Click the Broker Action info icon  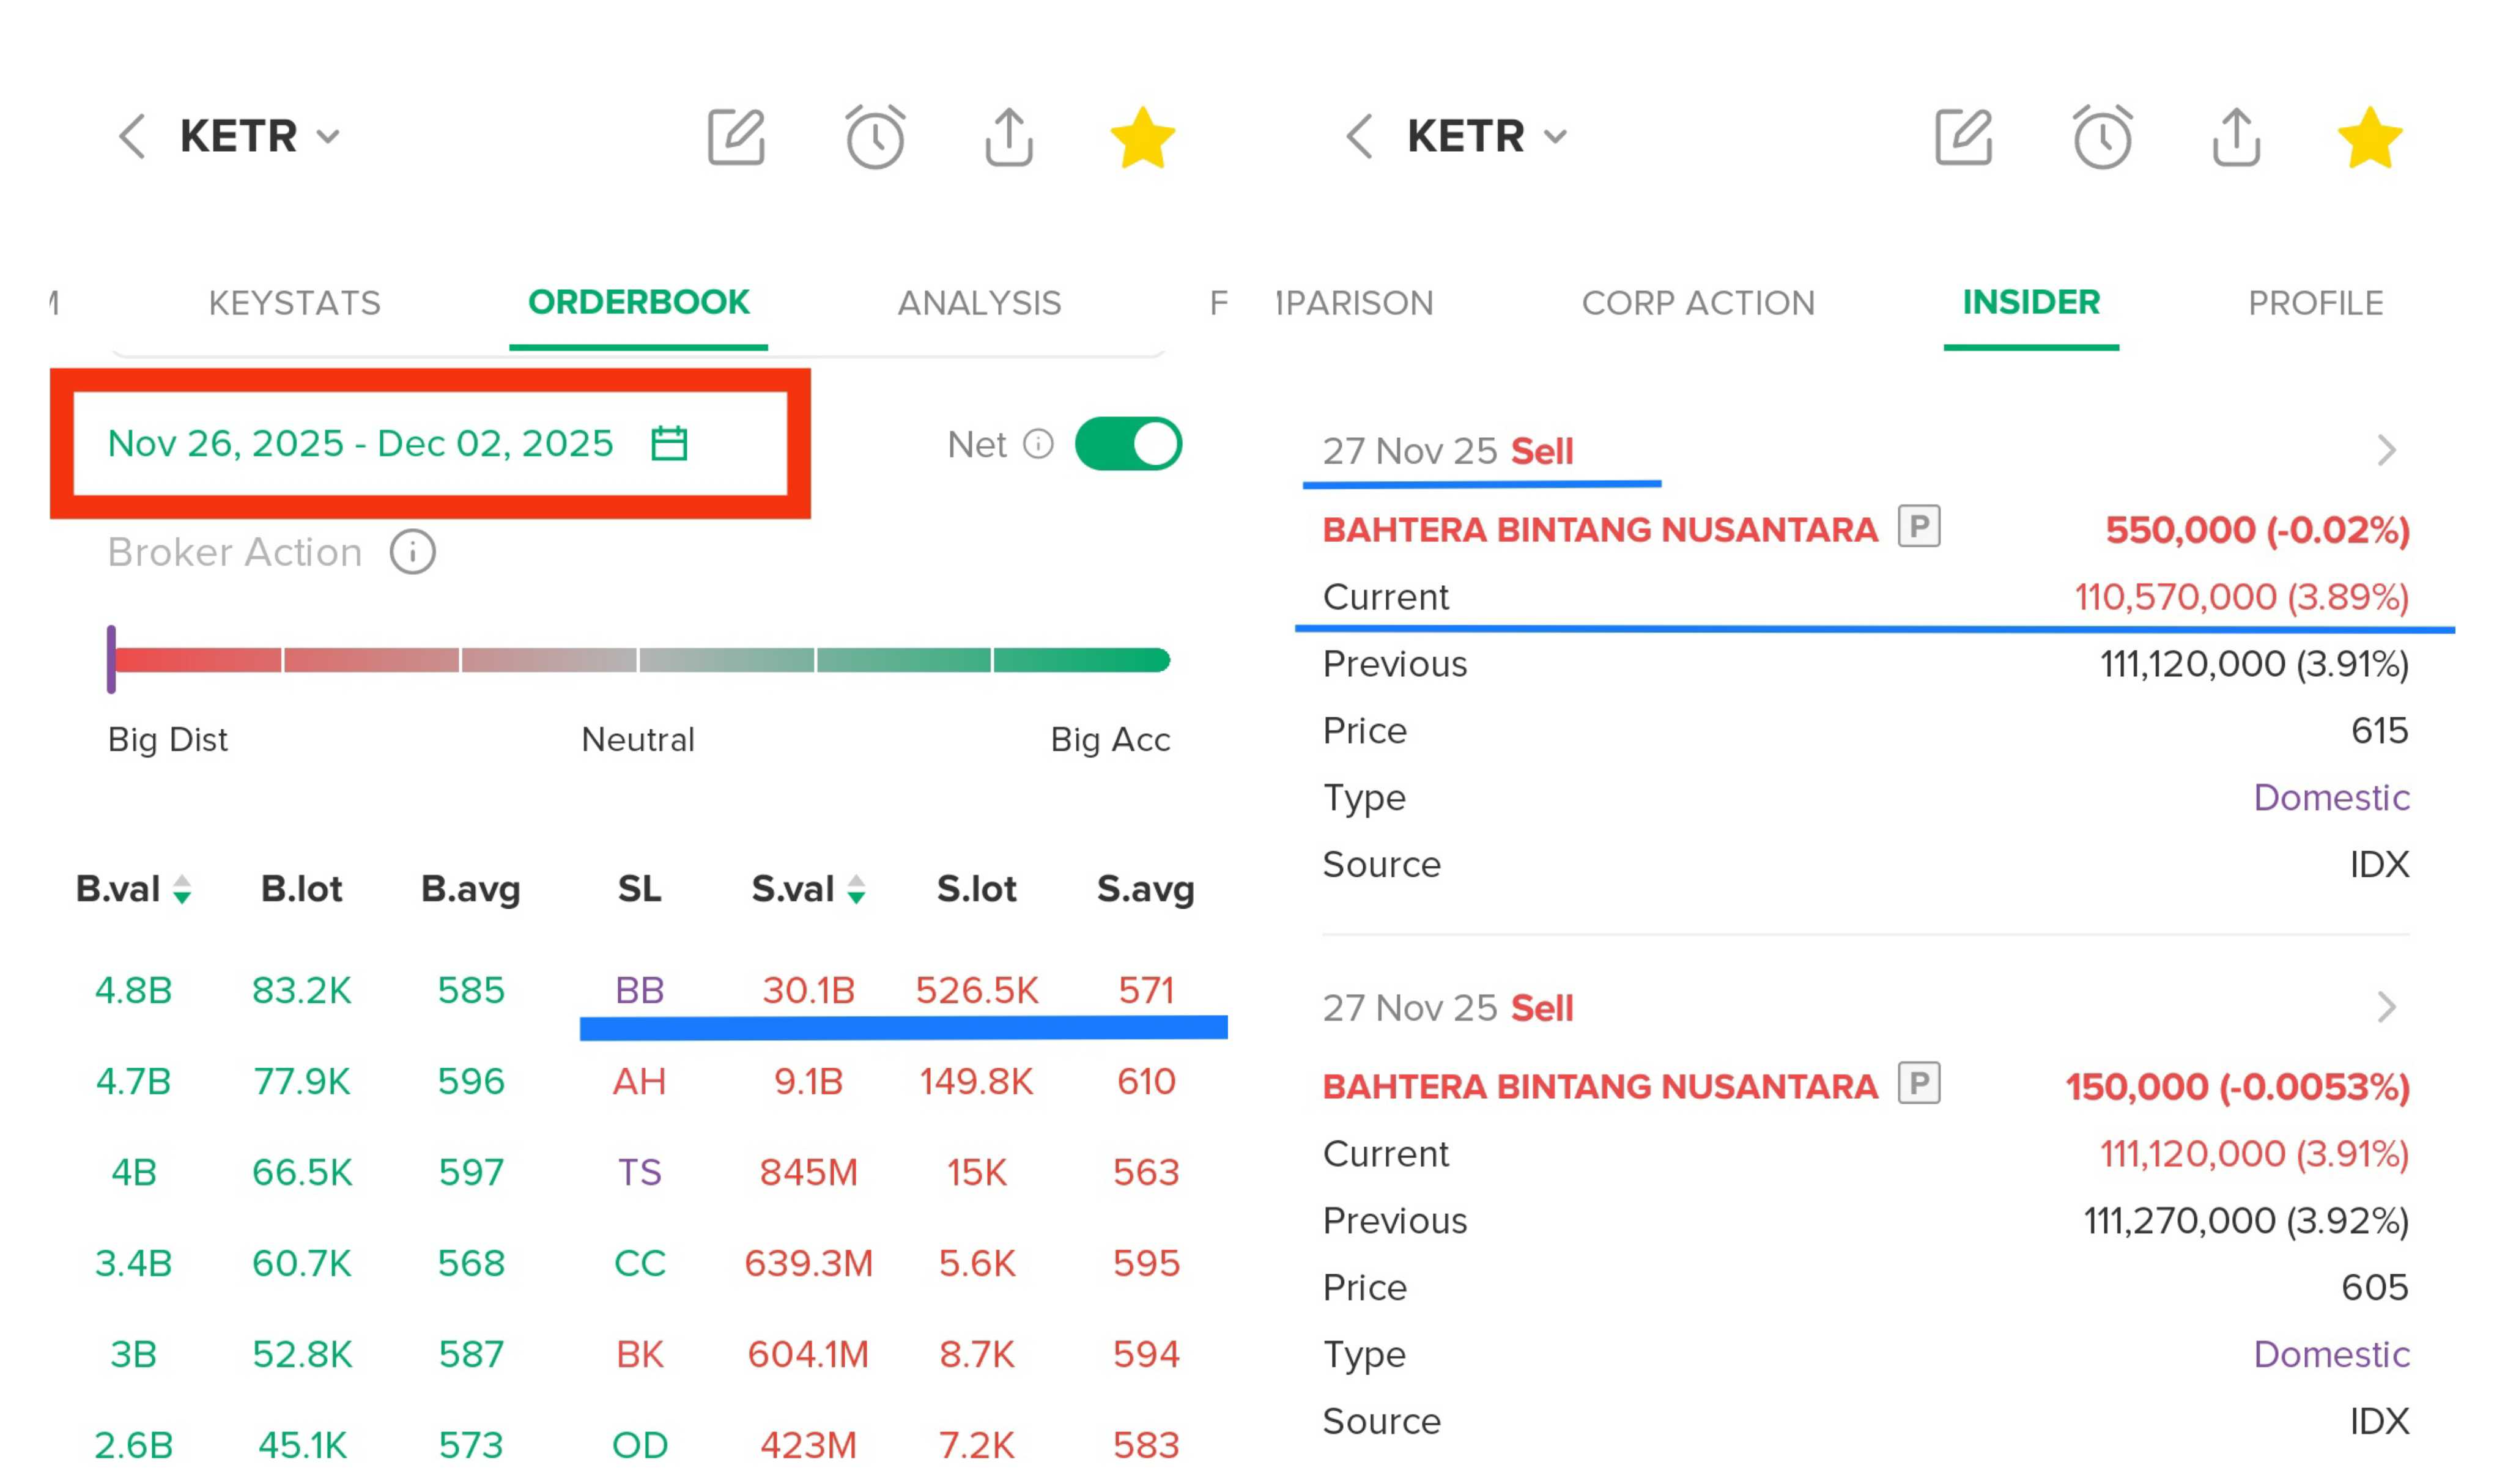coord(412,552)
